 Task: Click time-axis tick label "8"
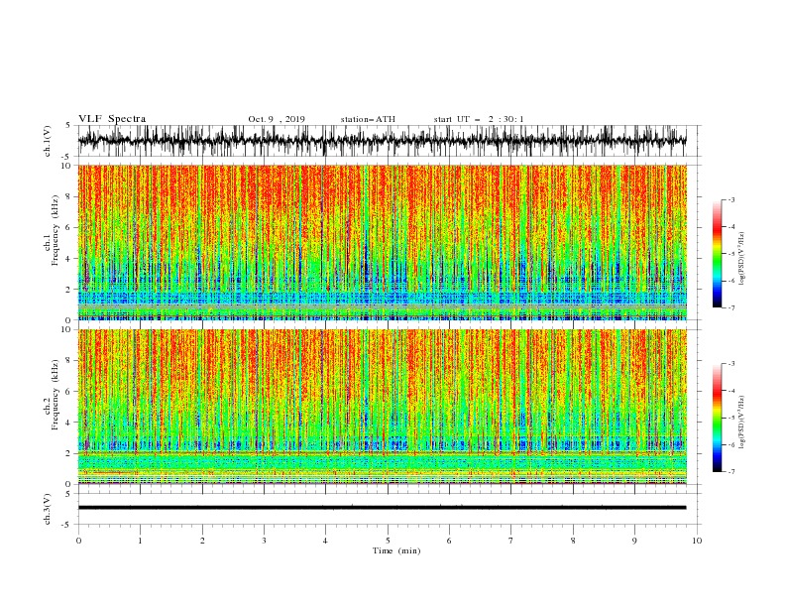(573, 541)
